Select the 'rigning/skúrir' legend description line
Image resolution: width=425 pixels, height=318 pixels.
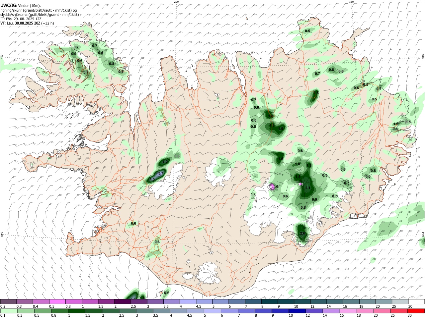pyautogui.click(x=39, y=10)
